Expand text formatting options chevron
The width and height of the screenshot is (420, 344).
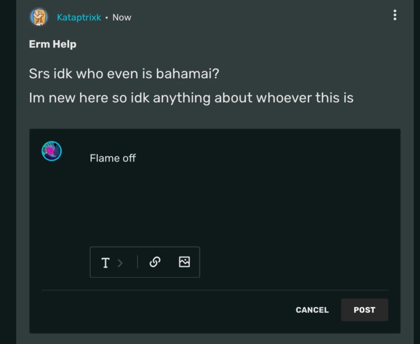[x=120, y=262]
